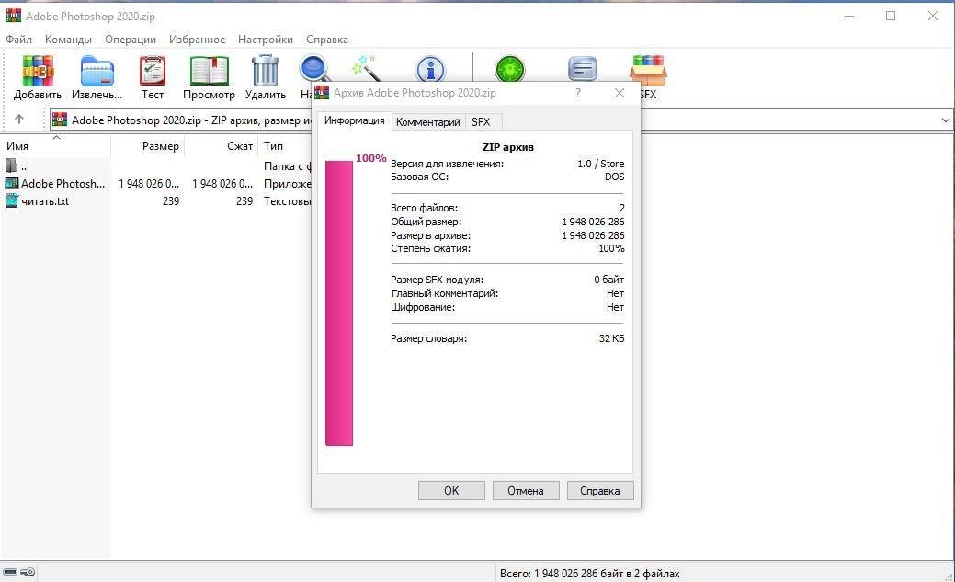Screen dimensions: 955x582
Task: Open the Файл menu
Action: pos(19,39)
